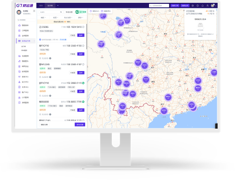The width and height of the screenshot is (235, 180).
Task: Click the blue location pin under vehicle 35086
Action: [x=40, y=40]
